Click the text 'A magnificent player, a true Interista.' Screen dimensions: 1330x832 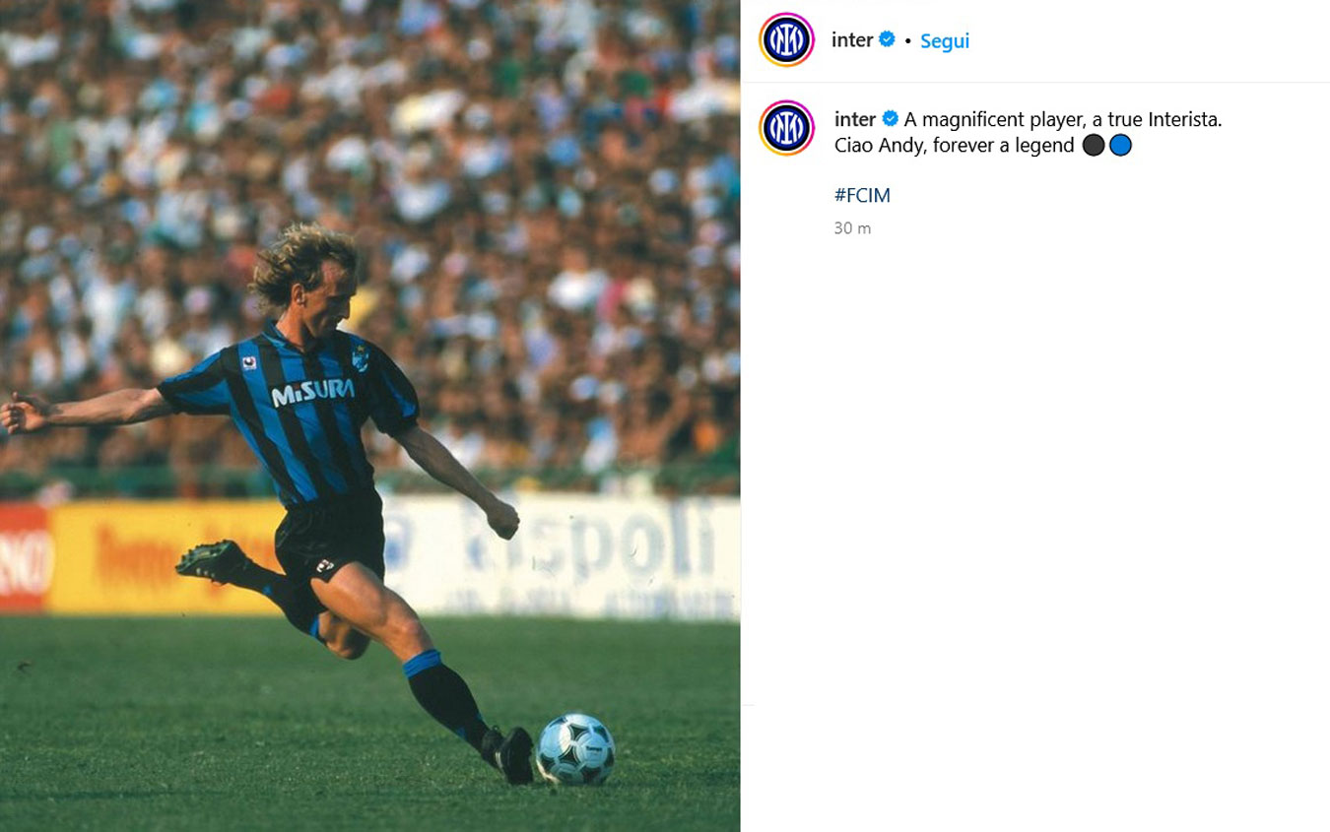[x=1063, y=119]
